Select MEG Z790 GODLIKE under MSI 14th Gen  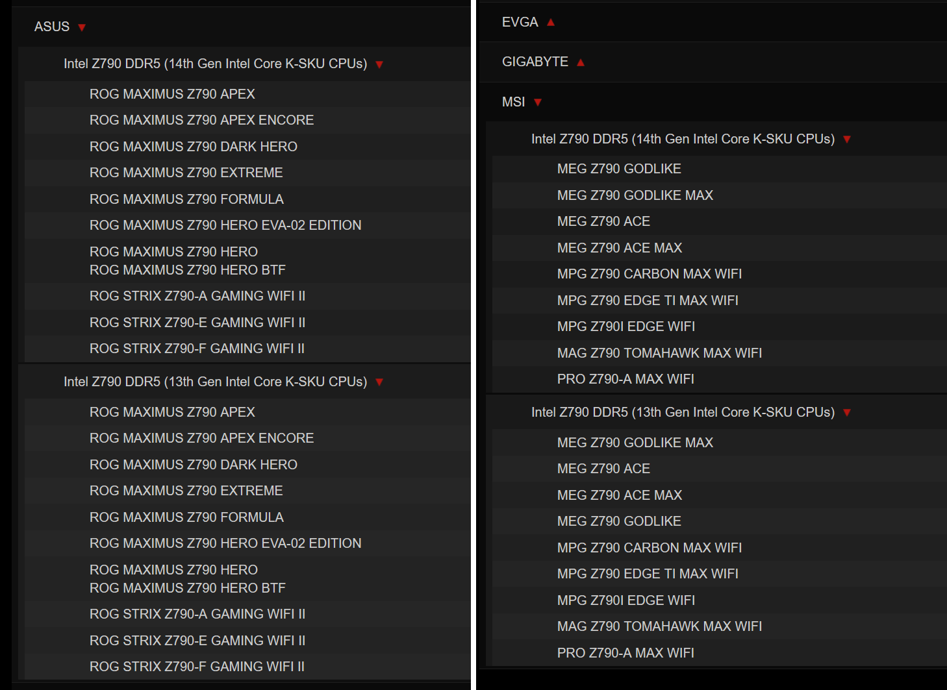[x=619, y=169]
